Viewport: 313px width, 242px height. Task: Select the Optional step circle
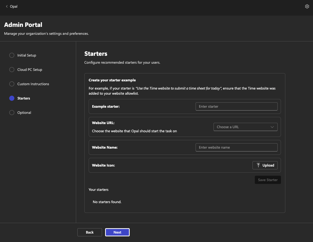click(12, 113)
